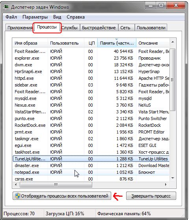Click the vertical scrollbar thumb
This screenshot has height=220, width=190.
coord(173,80)
